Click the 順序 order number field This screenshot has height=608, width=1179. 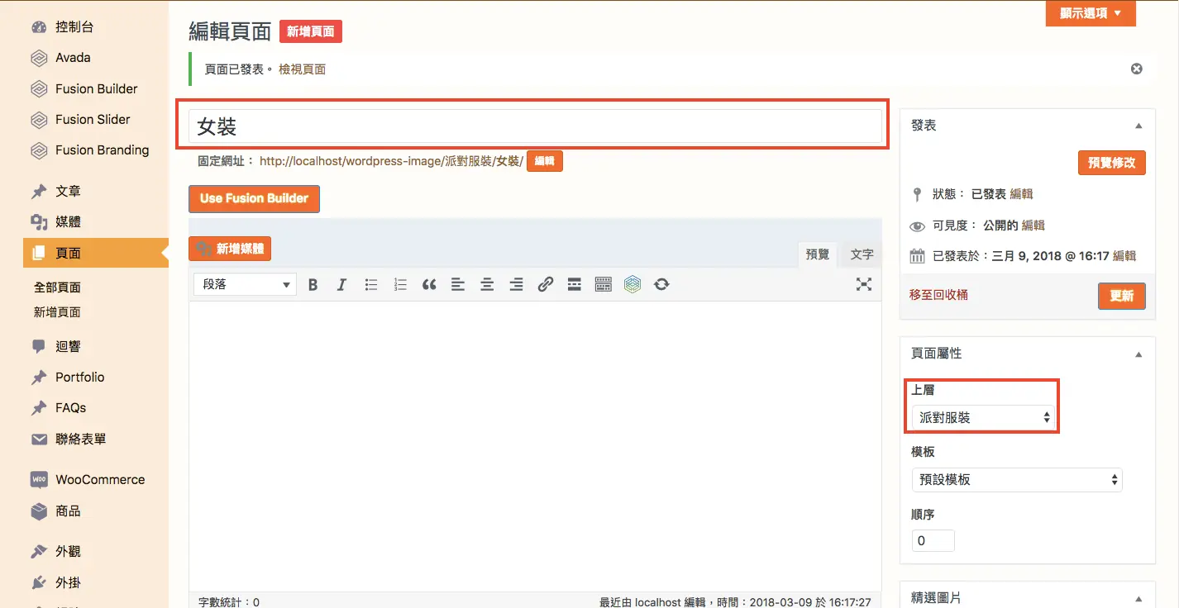point(933,541)
